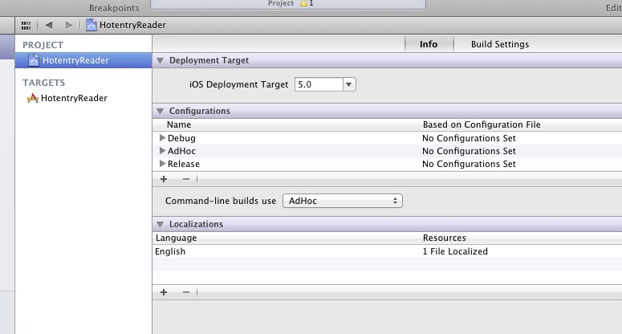This screenshot has width=622, height=334.
Task: Click Release's No Configurations Set cell
Action: (x=469, y=164)
